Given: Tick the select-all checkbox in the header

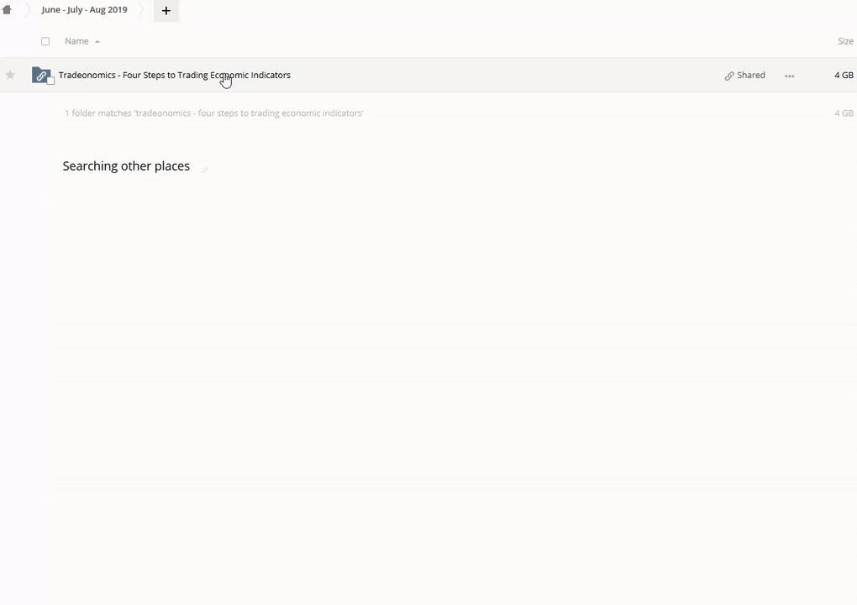Looking at the screenshot, I should click(x=45, y=41).
